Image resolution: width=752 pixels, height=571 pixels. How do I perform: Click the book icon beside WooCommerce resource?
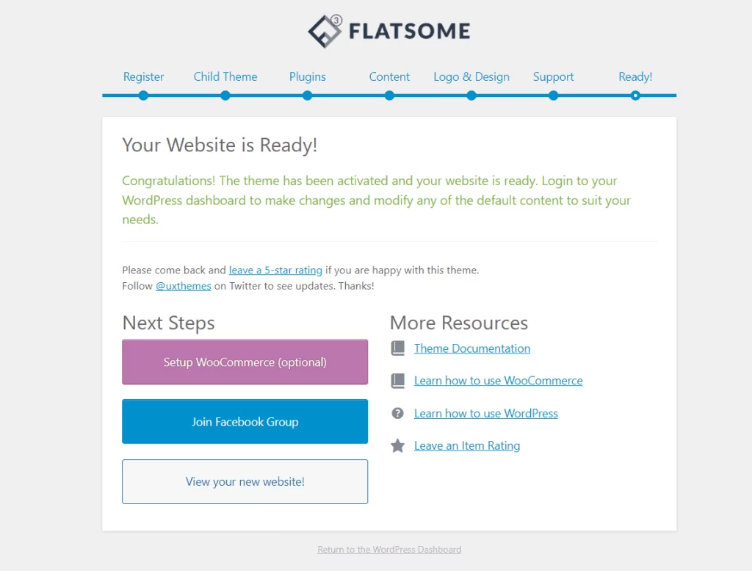[x=397, y=380]
